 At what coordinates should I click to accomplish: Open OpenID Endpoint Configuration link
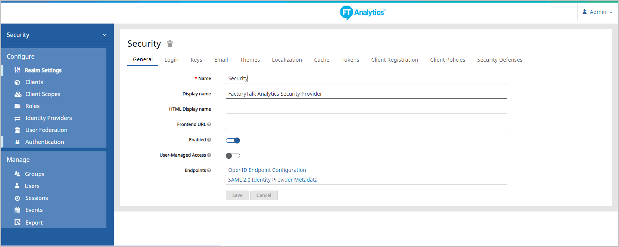(x=267, y=170)
